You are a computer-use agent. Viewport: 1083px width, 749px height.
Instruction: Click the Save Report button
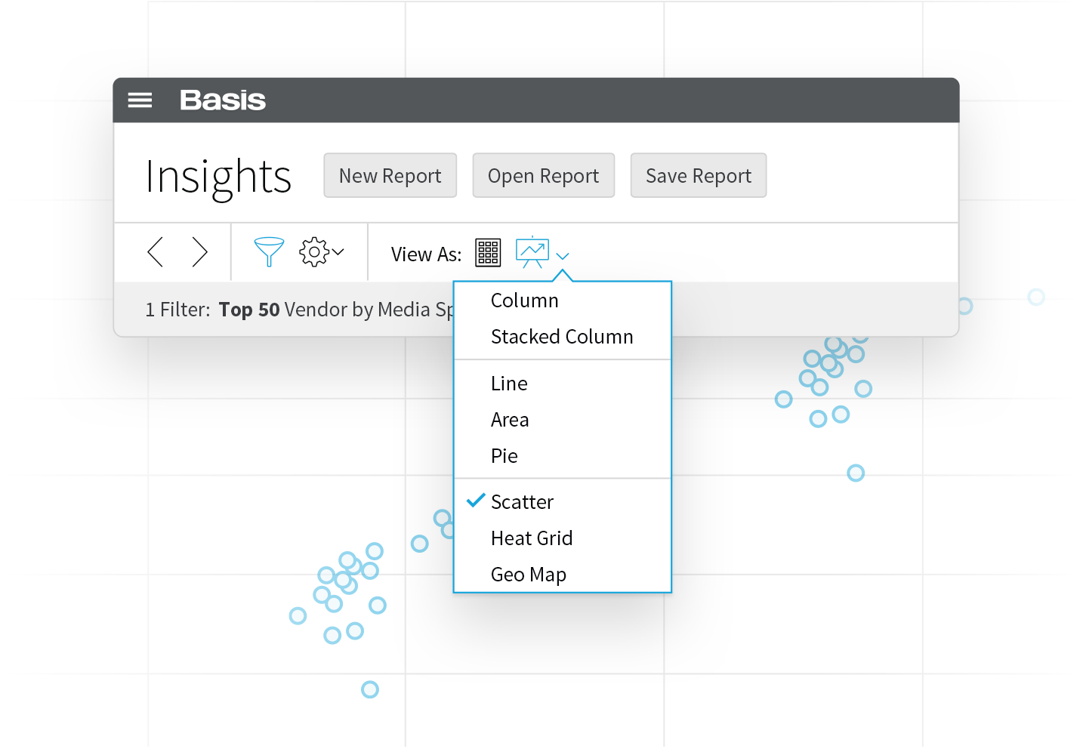coord(699,175)
